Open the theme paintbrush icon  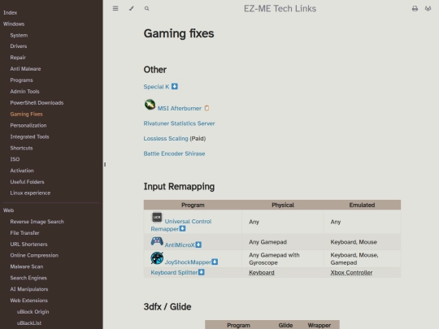(132, 8)
